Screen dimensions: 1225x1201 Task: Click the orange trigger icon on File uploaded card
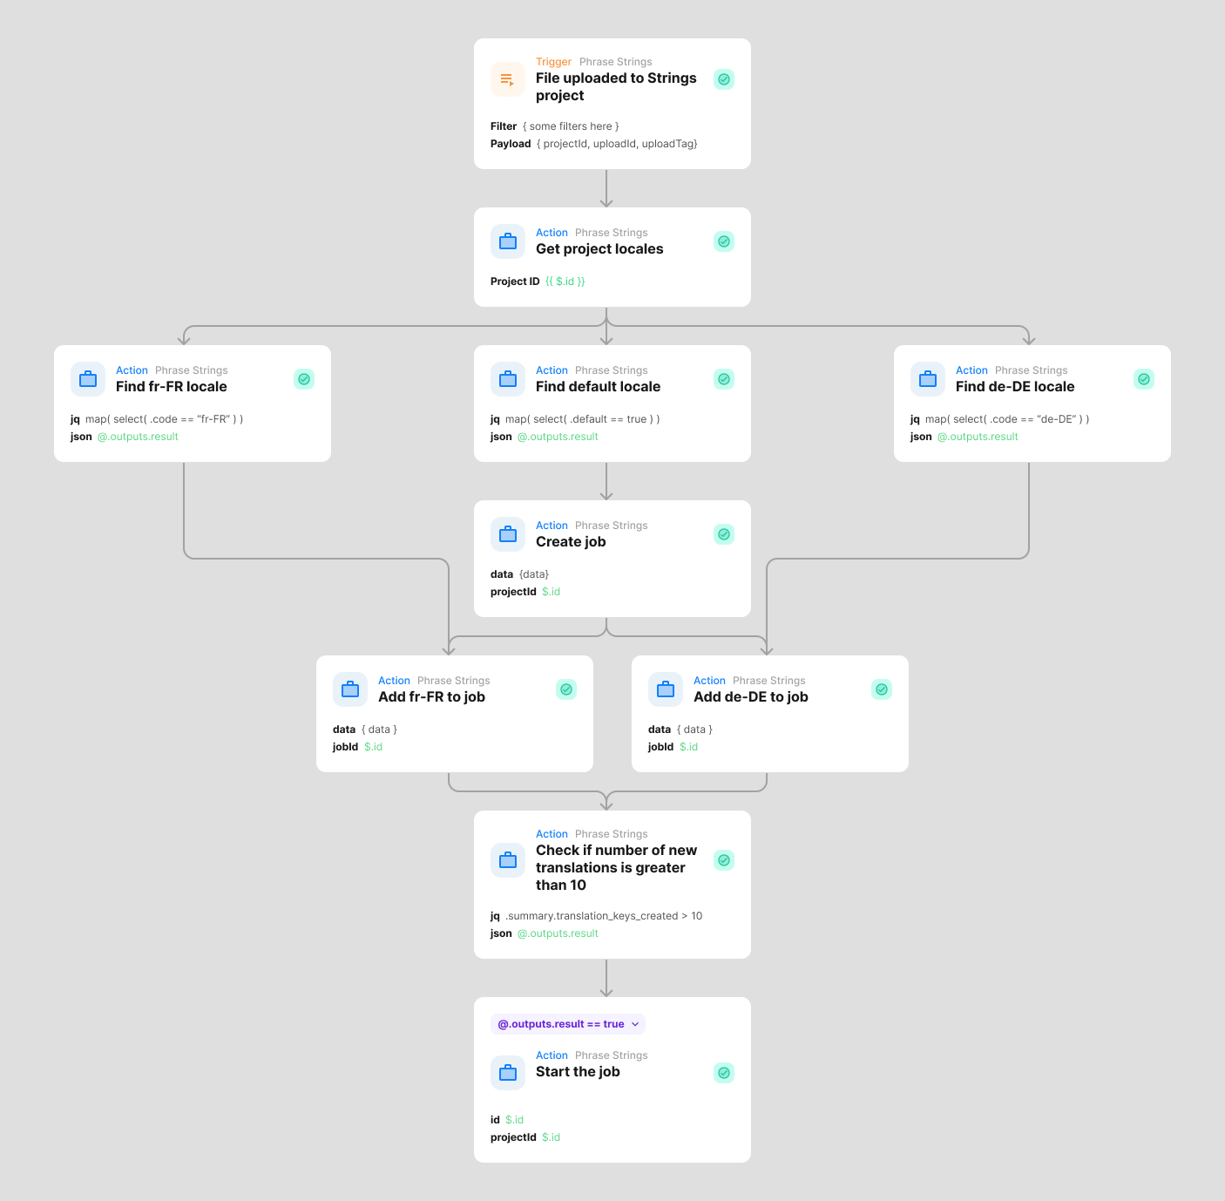pos(507,79)
